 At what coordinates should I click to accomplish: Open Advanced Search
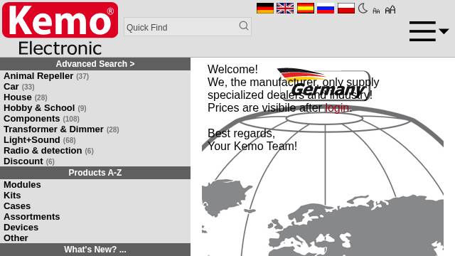[95, 64]
